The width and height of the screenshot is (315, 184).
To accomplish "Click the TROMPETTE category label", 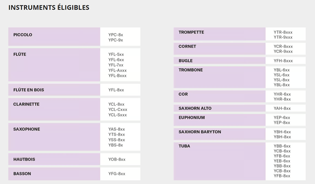I will (x=191, y=32).
